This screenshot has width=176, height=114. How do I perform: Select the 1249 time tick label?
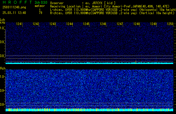(x=153, y=24)
